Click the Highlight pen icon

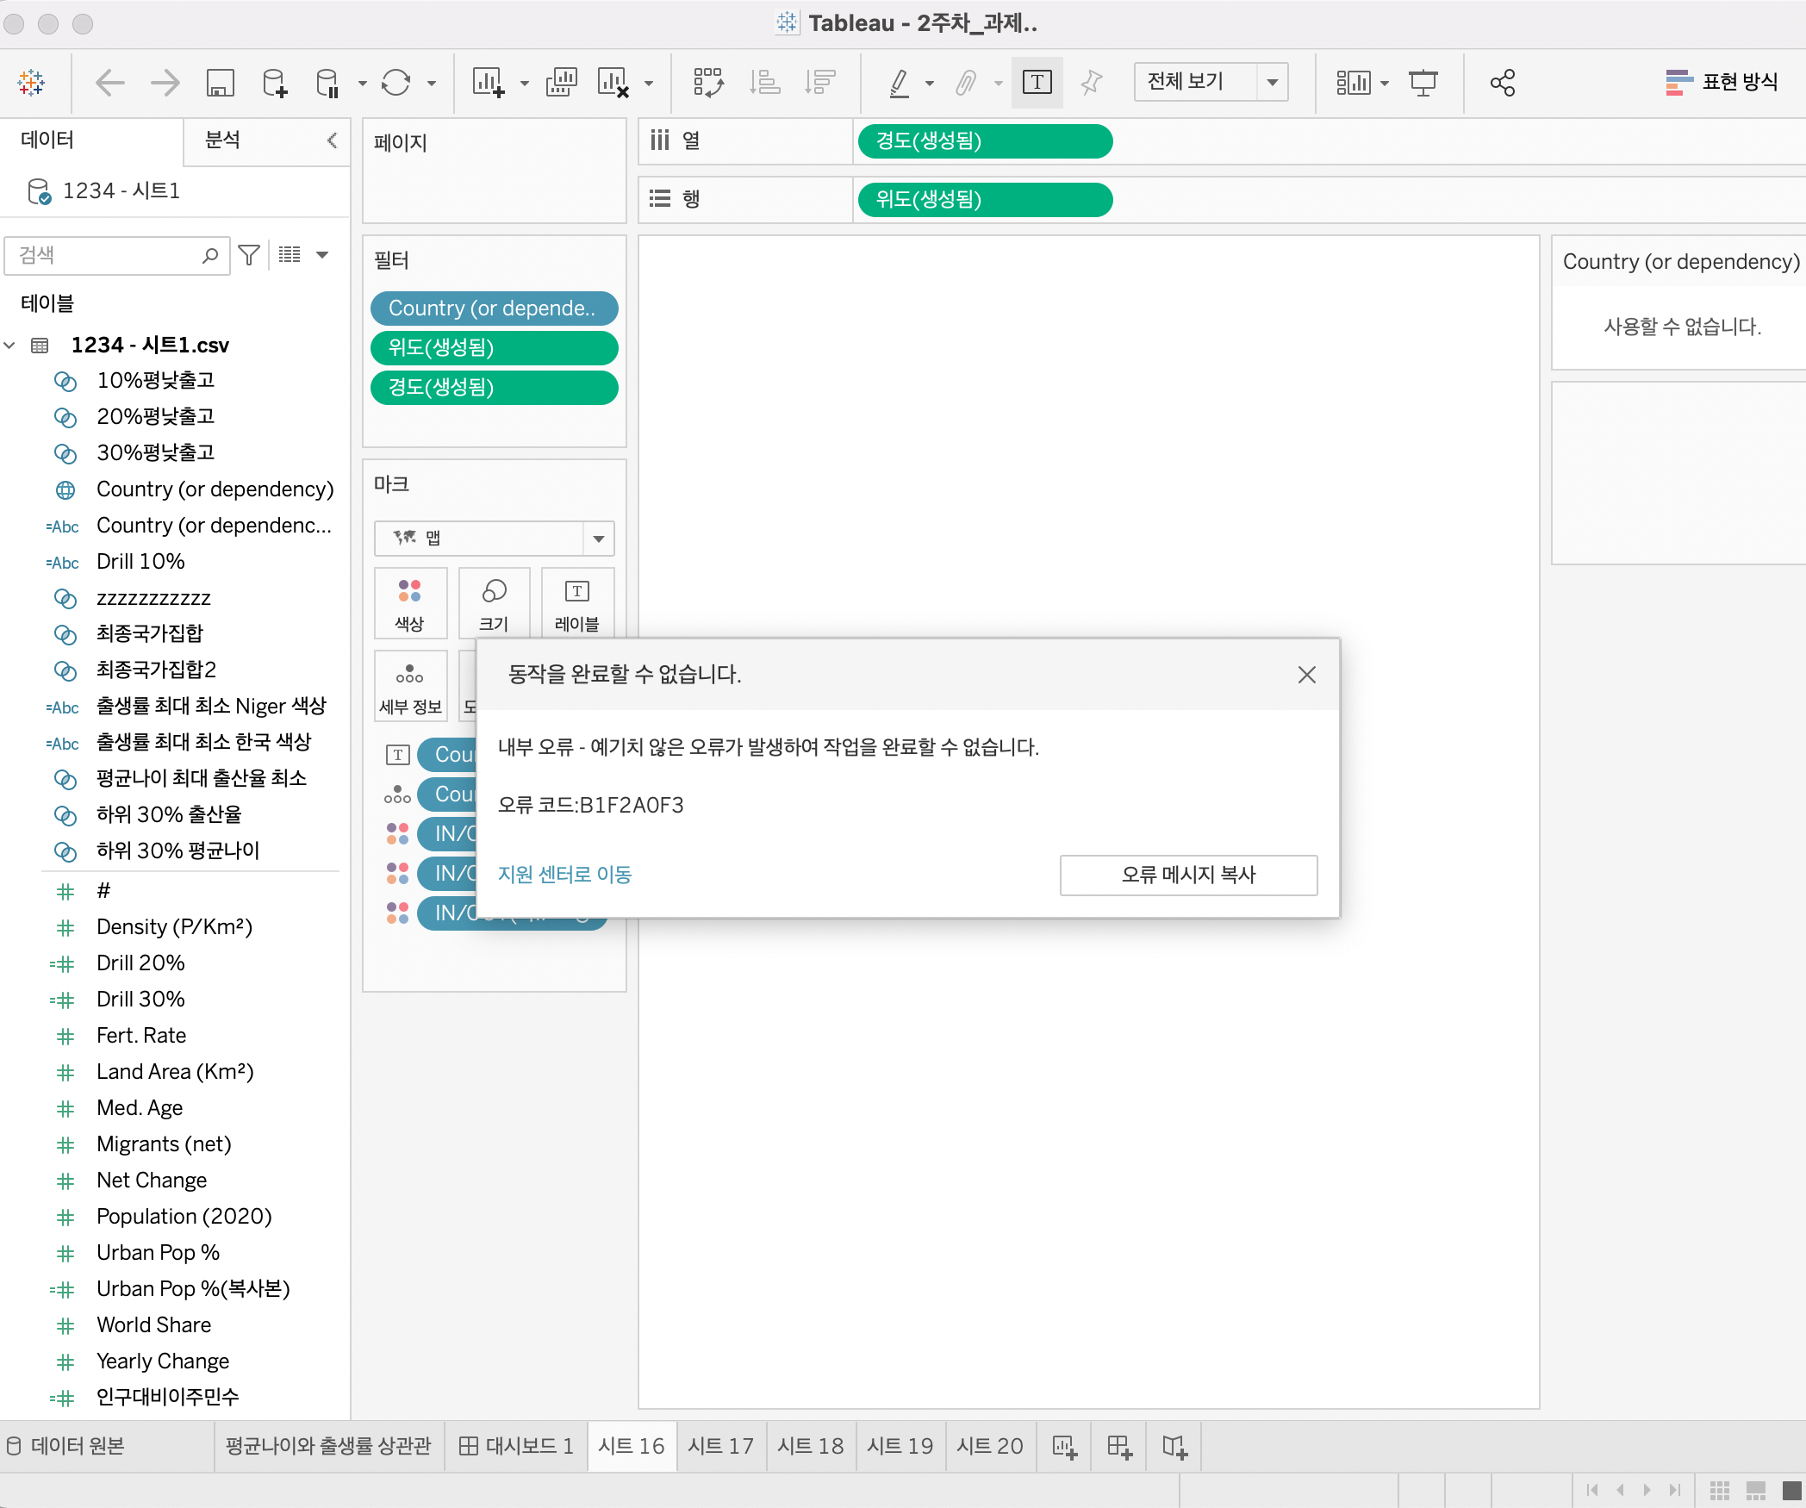(x=900, y=83)
